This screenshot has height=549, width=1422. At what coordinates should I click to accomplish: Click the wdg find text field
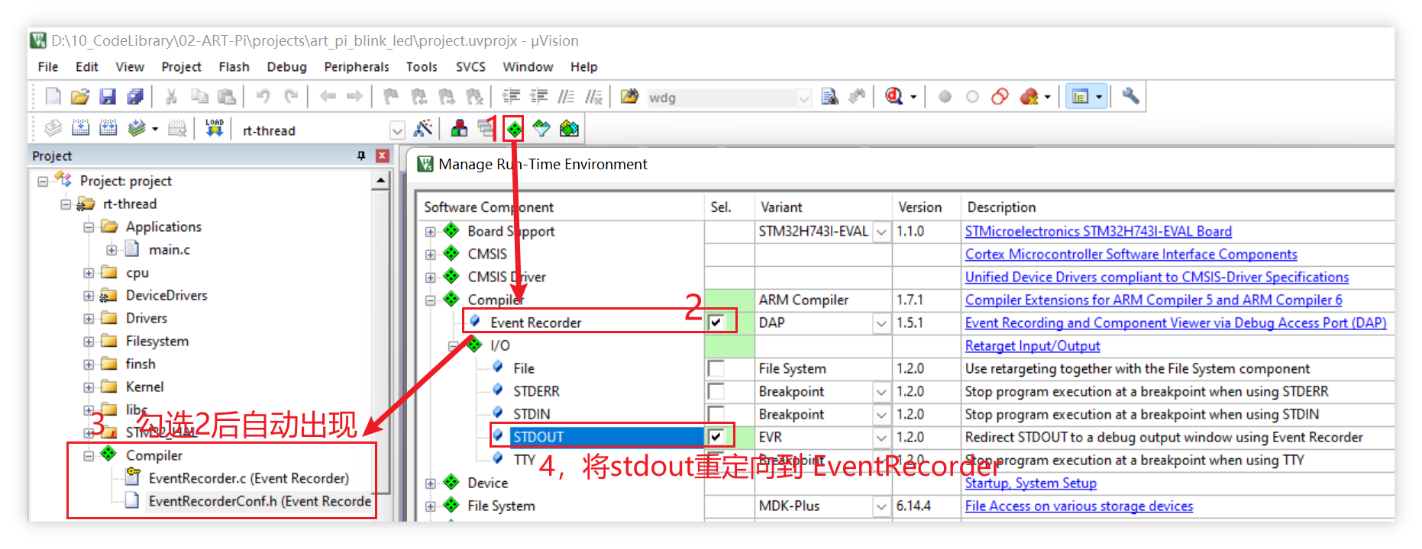[x=720, y=98]
